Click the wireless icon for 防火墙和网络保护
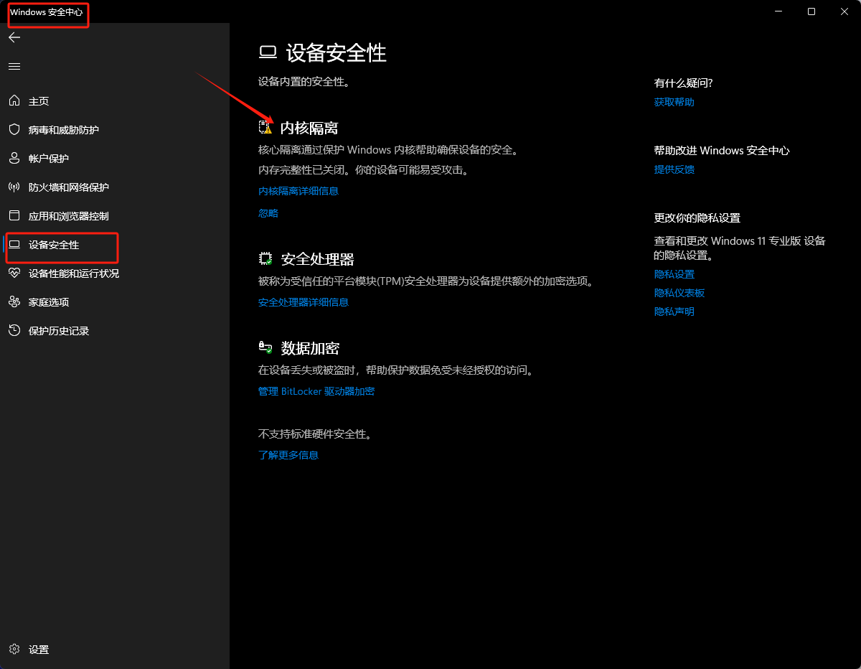861x669 pixels. [x=14, y=187]
